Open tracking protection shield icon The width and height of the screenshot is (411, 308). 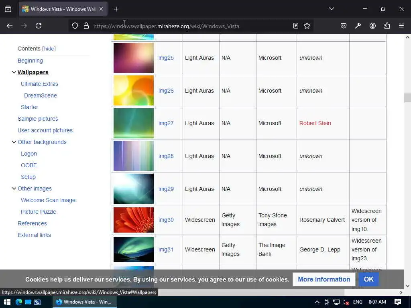coord(75,26)
